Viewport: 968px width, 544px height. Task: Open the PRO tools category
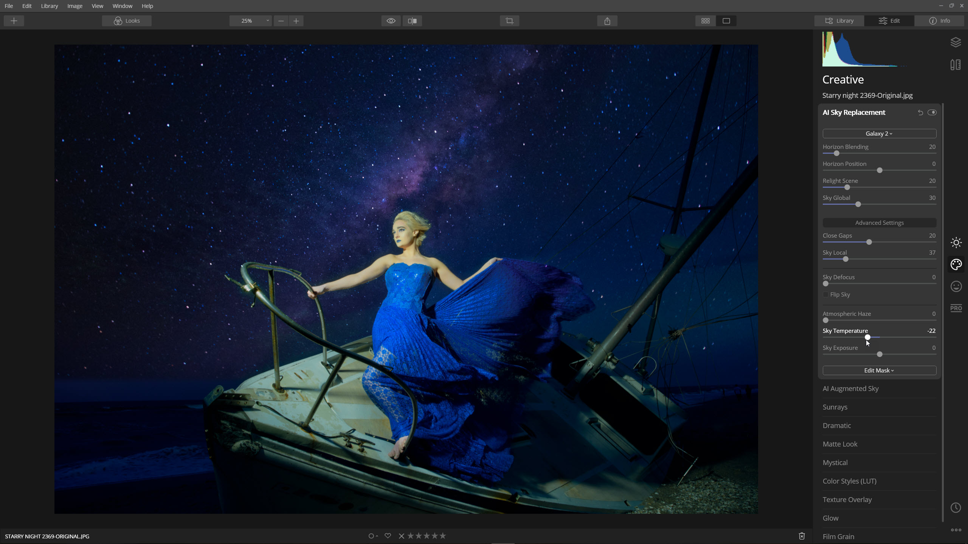click(956, 308)
